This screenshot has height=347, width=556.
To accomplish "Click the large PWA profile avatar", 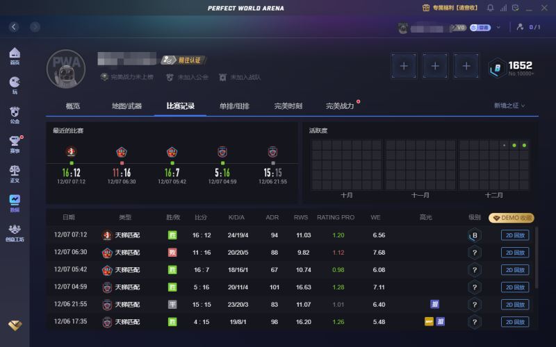I will coord(66,69).
